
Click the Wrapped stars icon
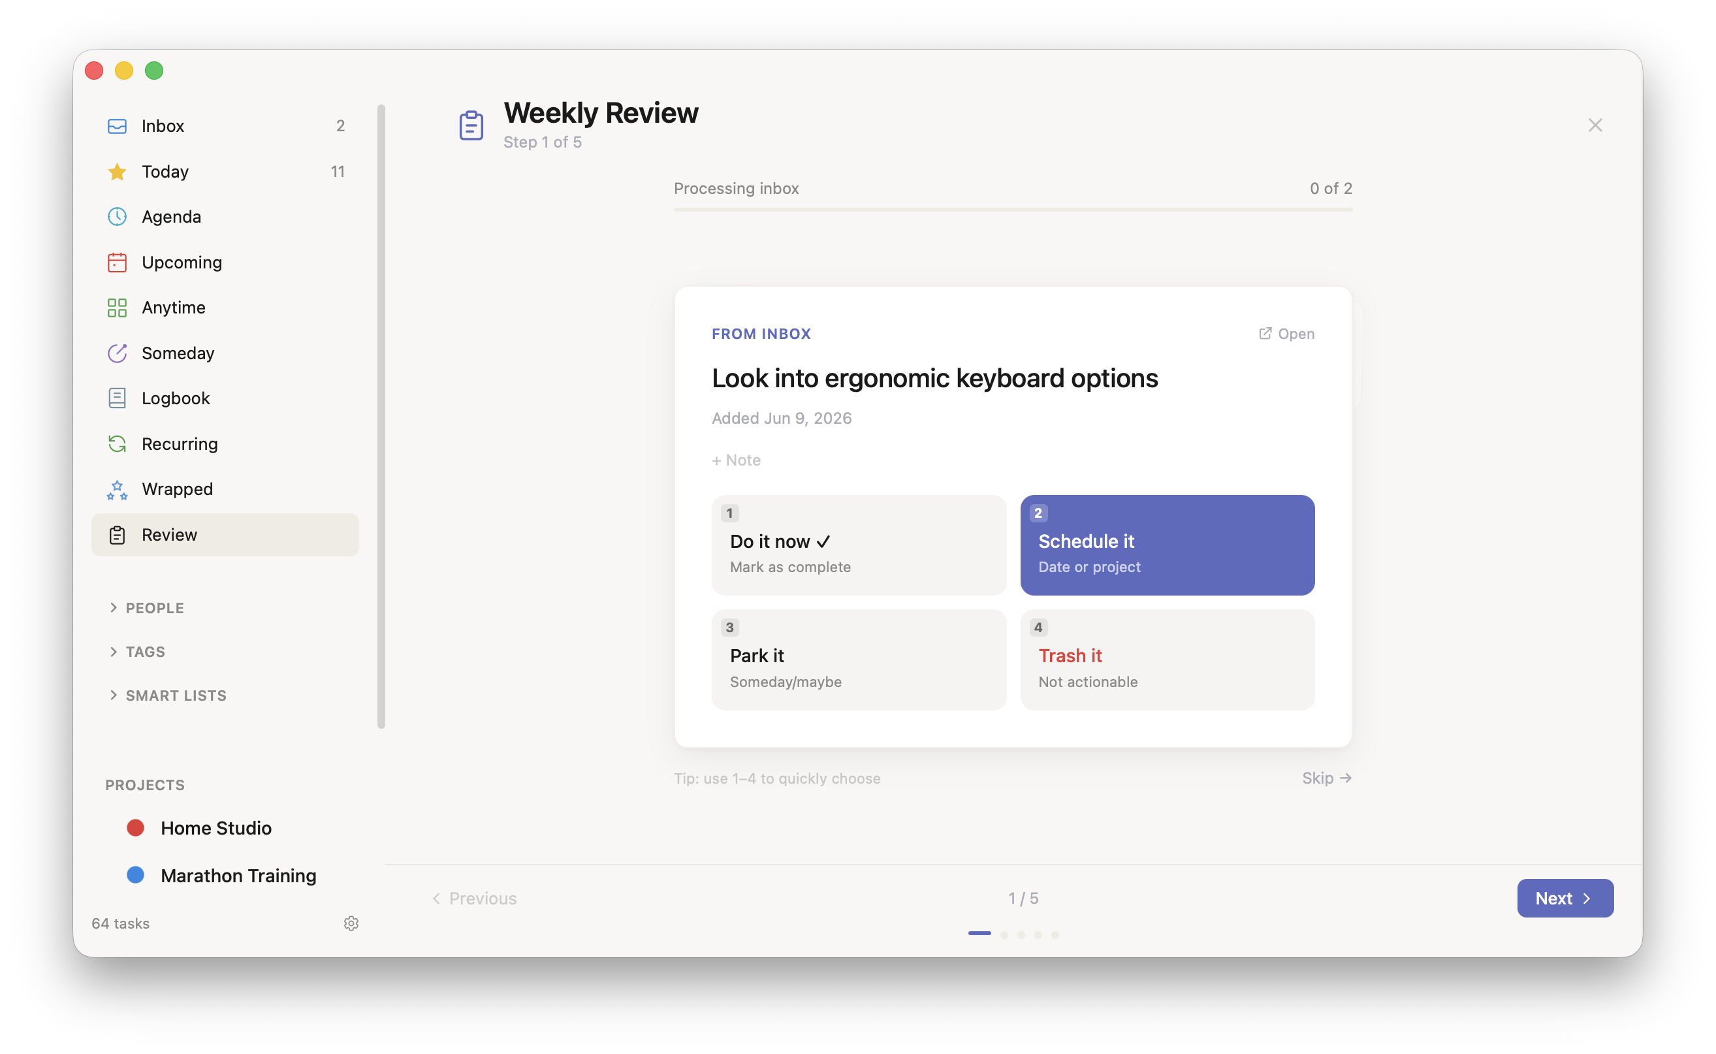pyautogui.click(x=117, y=489)
